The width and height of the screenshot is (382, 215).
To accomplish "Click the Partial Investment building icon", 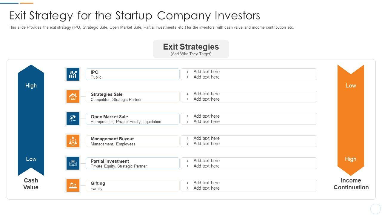I will point(73,163).
